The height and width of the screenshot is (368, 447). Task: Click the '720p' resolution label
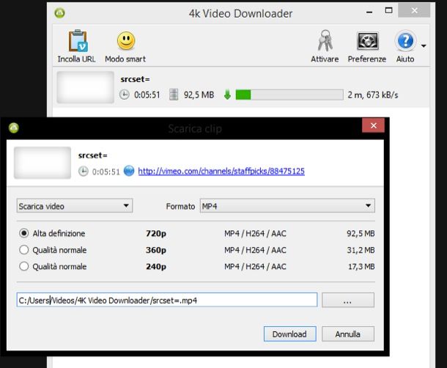coord(156,233)
